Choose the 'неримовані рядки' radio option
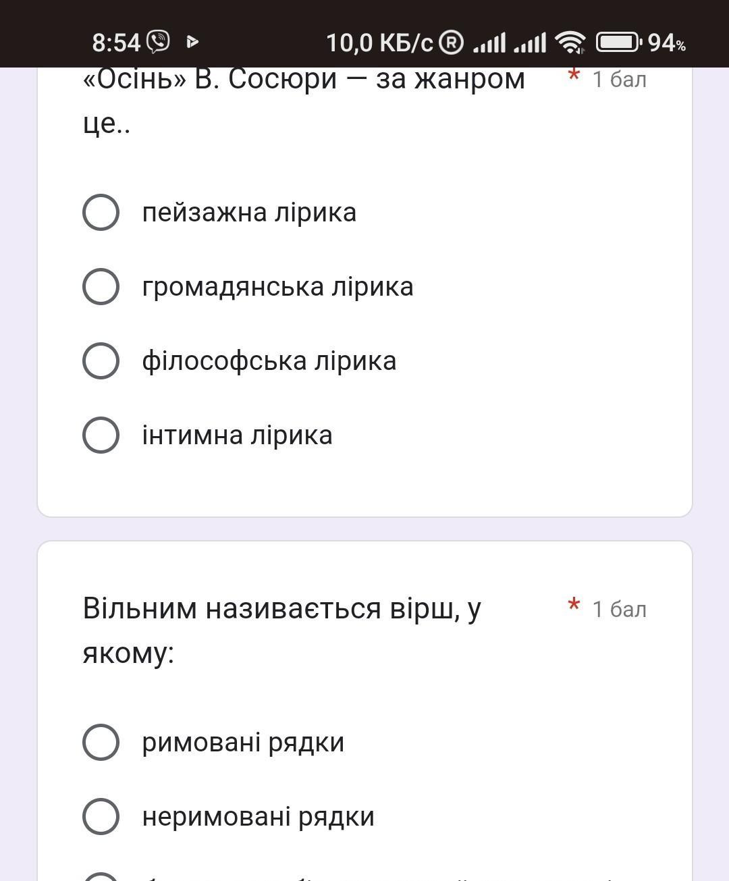729x881 pixels. point(101,817)
